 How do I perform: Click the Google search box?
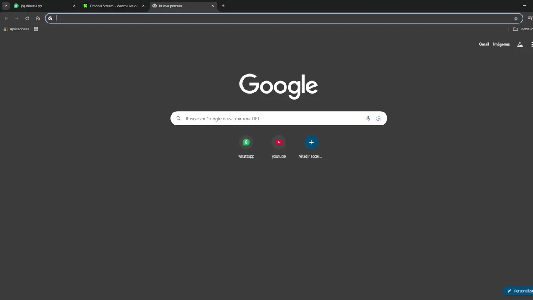coord(279,118)
